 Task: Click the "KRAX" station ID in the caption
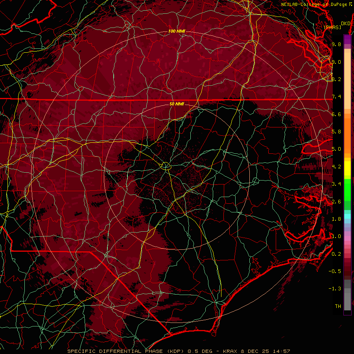point(231,351)
